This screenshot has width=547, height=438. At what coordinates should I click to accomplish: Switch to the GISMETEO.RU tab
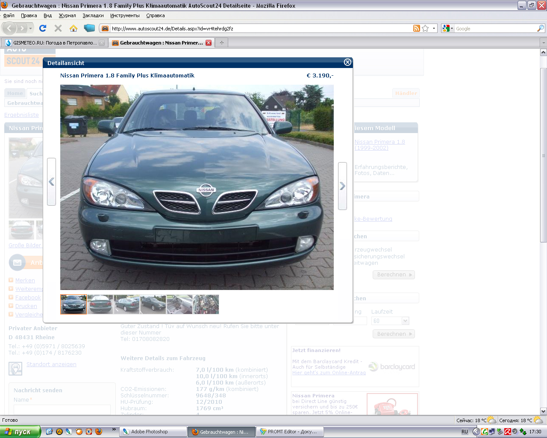click(54, 43)
